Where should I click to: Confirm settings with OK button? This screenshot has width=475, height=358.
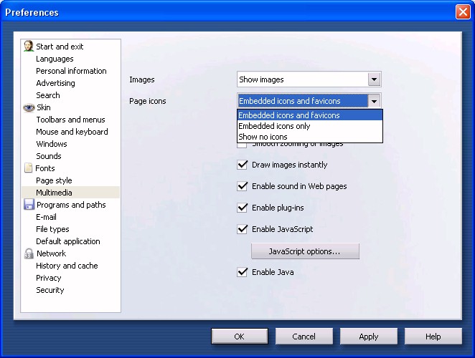[x=240, y=337]
